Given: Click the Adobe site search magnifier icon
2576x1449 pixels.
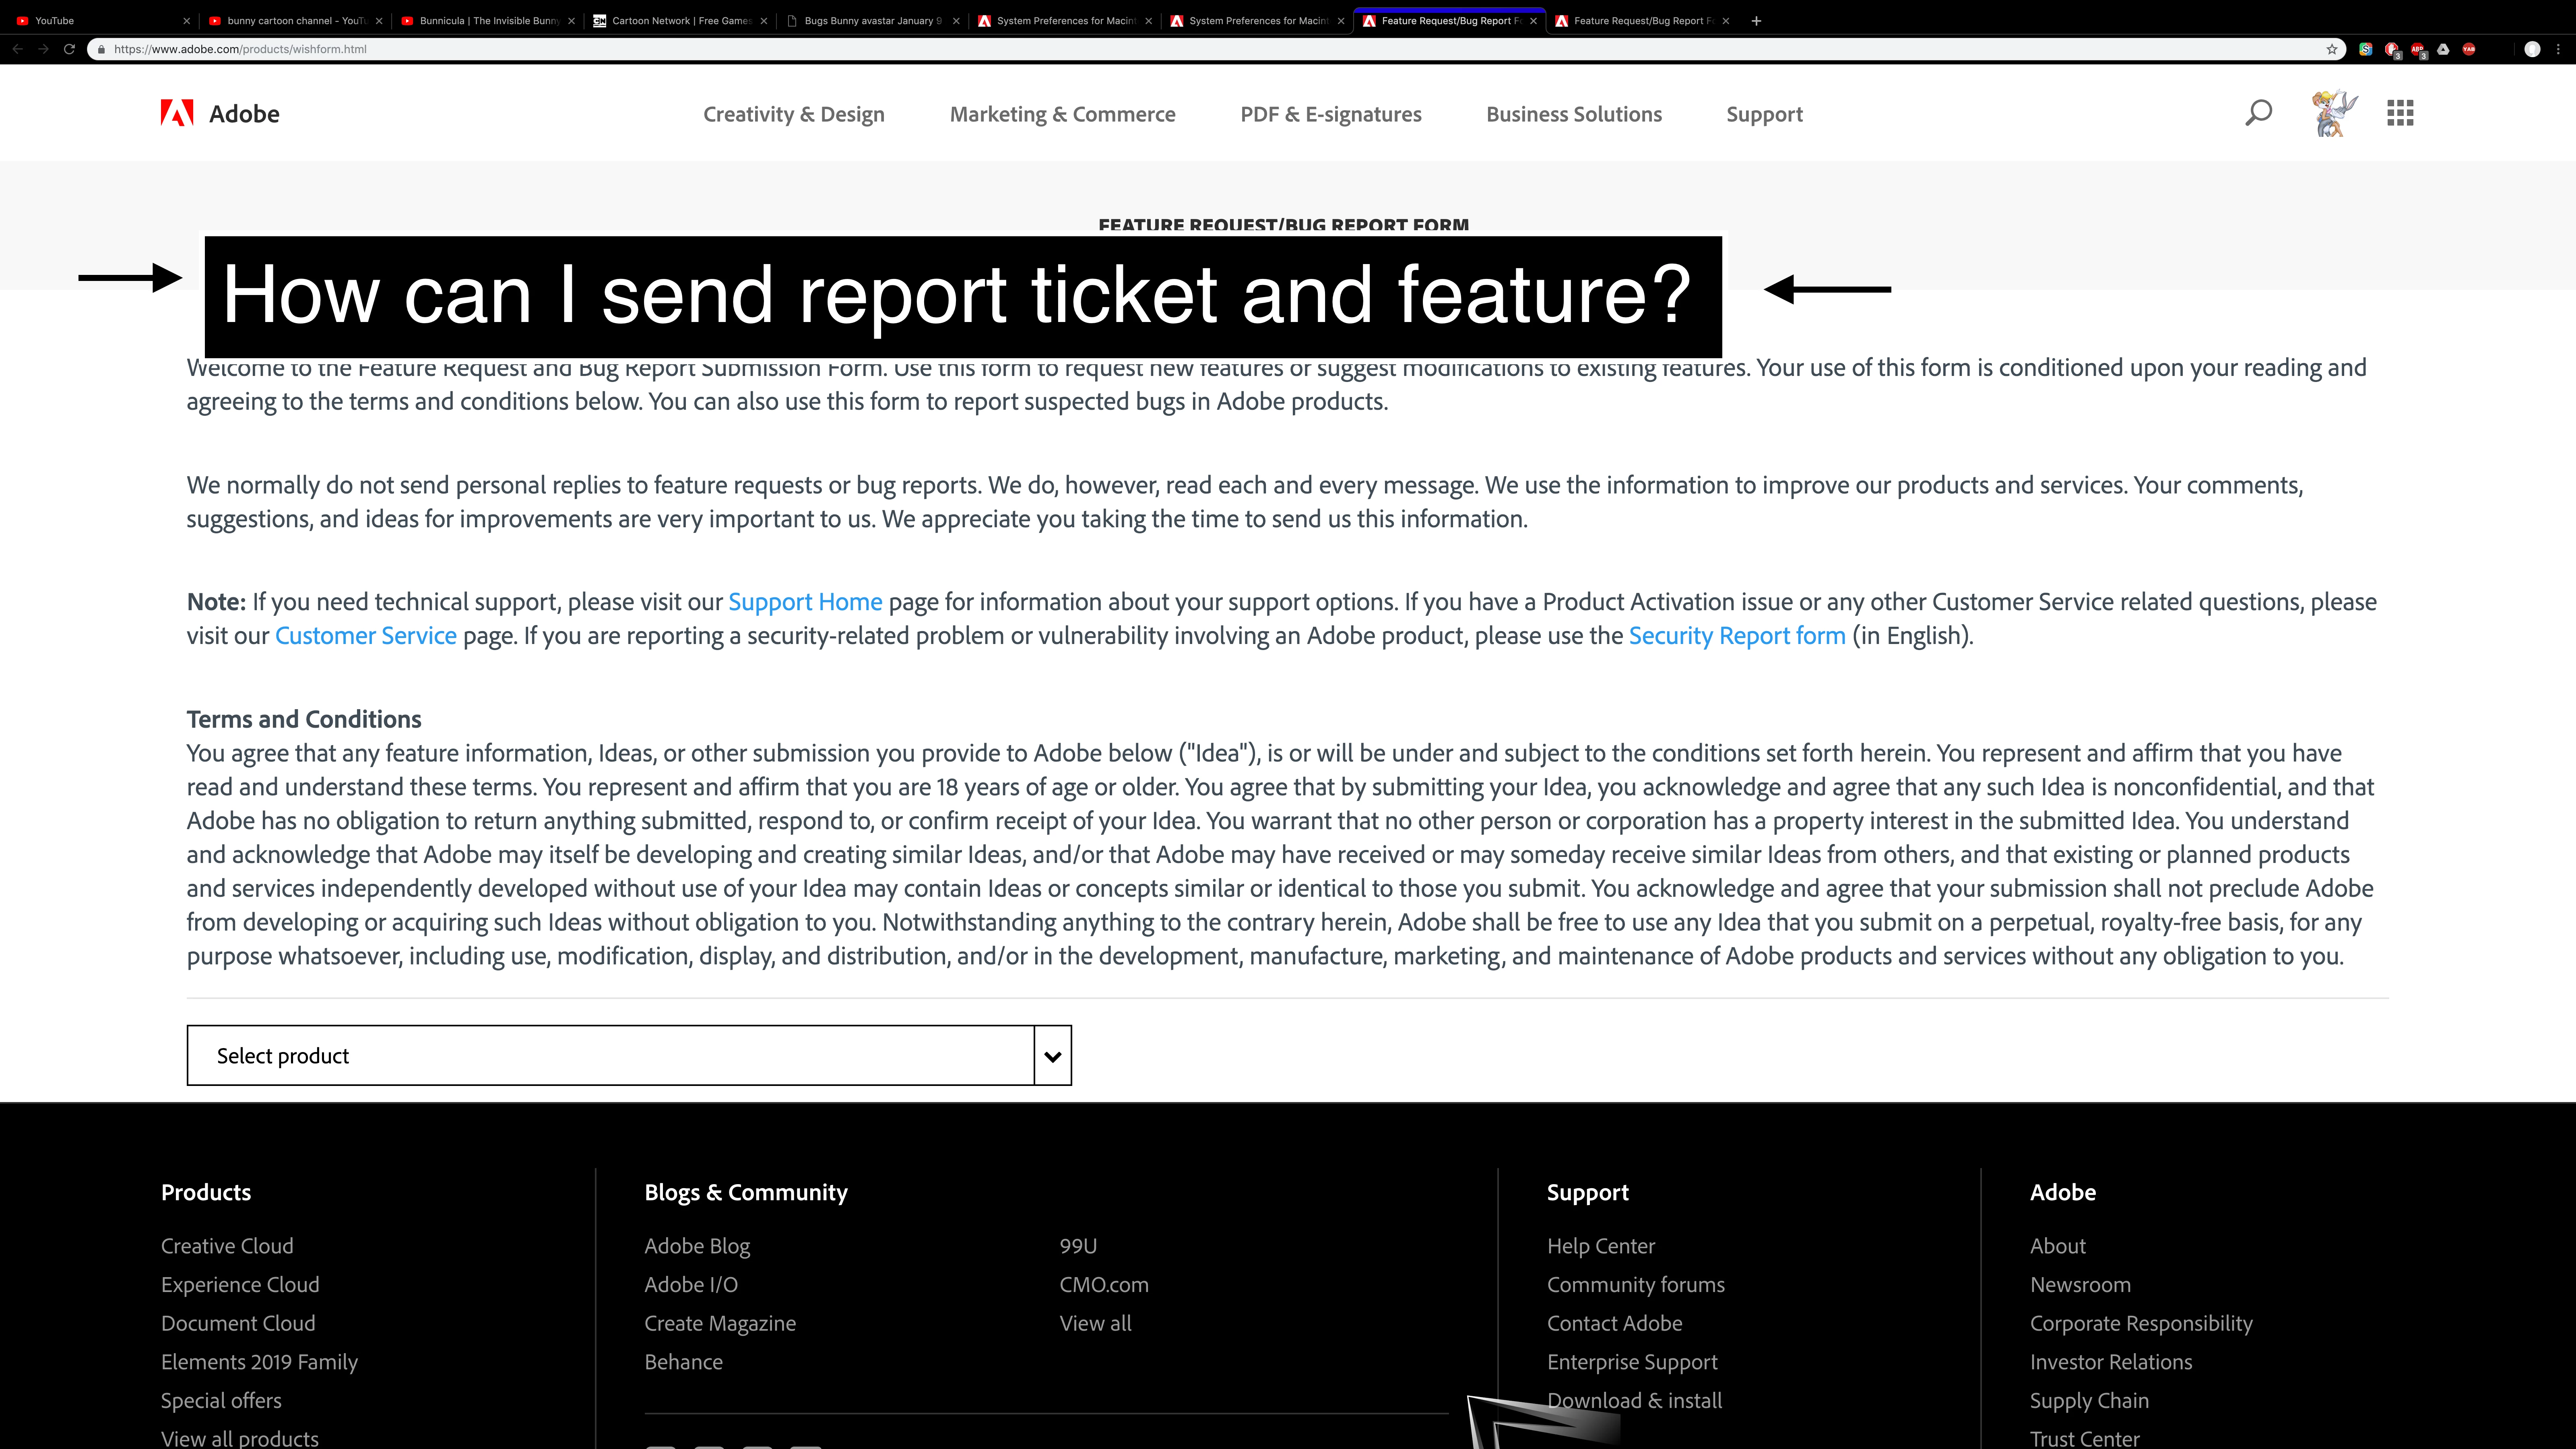Looking at the screenshot, I should point(2258,113).
